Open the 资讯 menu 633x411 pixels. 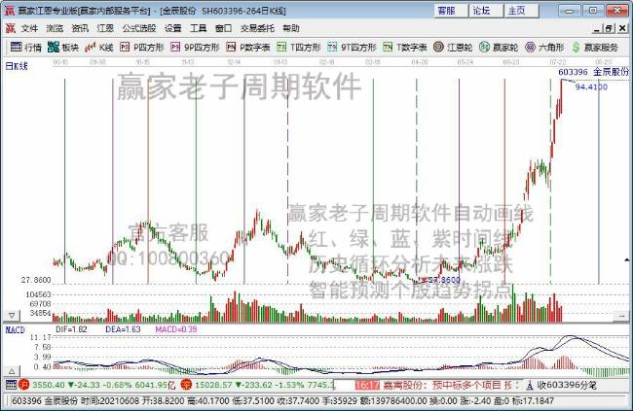click(x=80, y=28)
